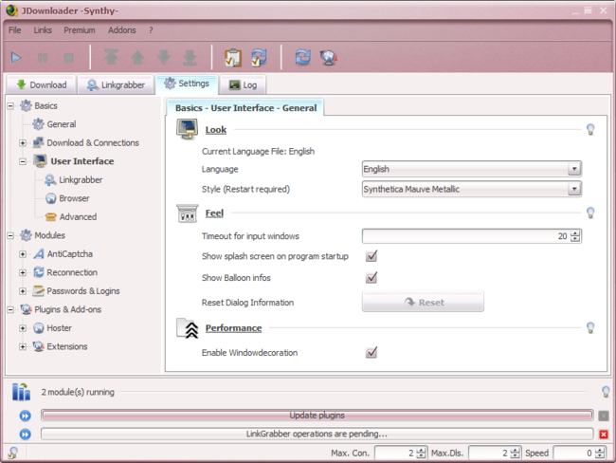
Task: Click the Feel help lightbulb icon
Action: [x=590, y=213]
